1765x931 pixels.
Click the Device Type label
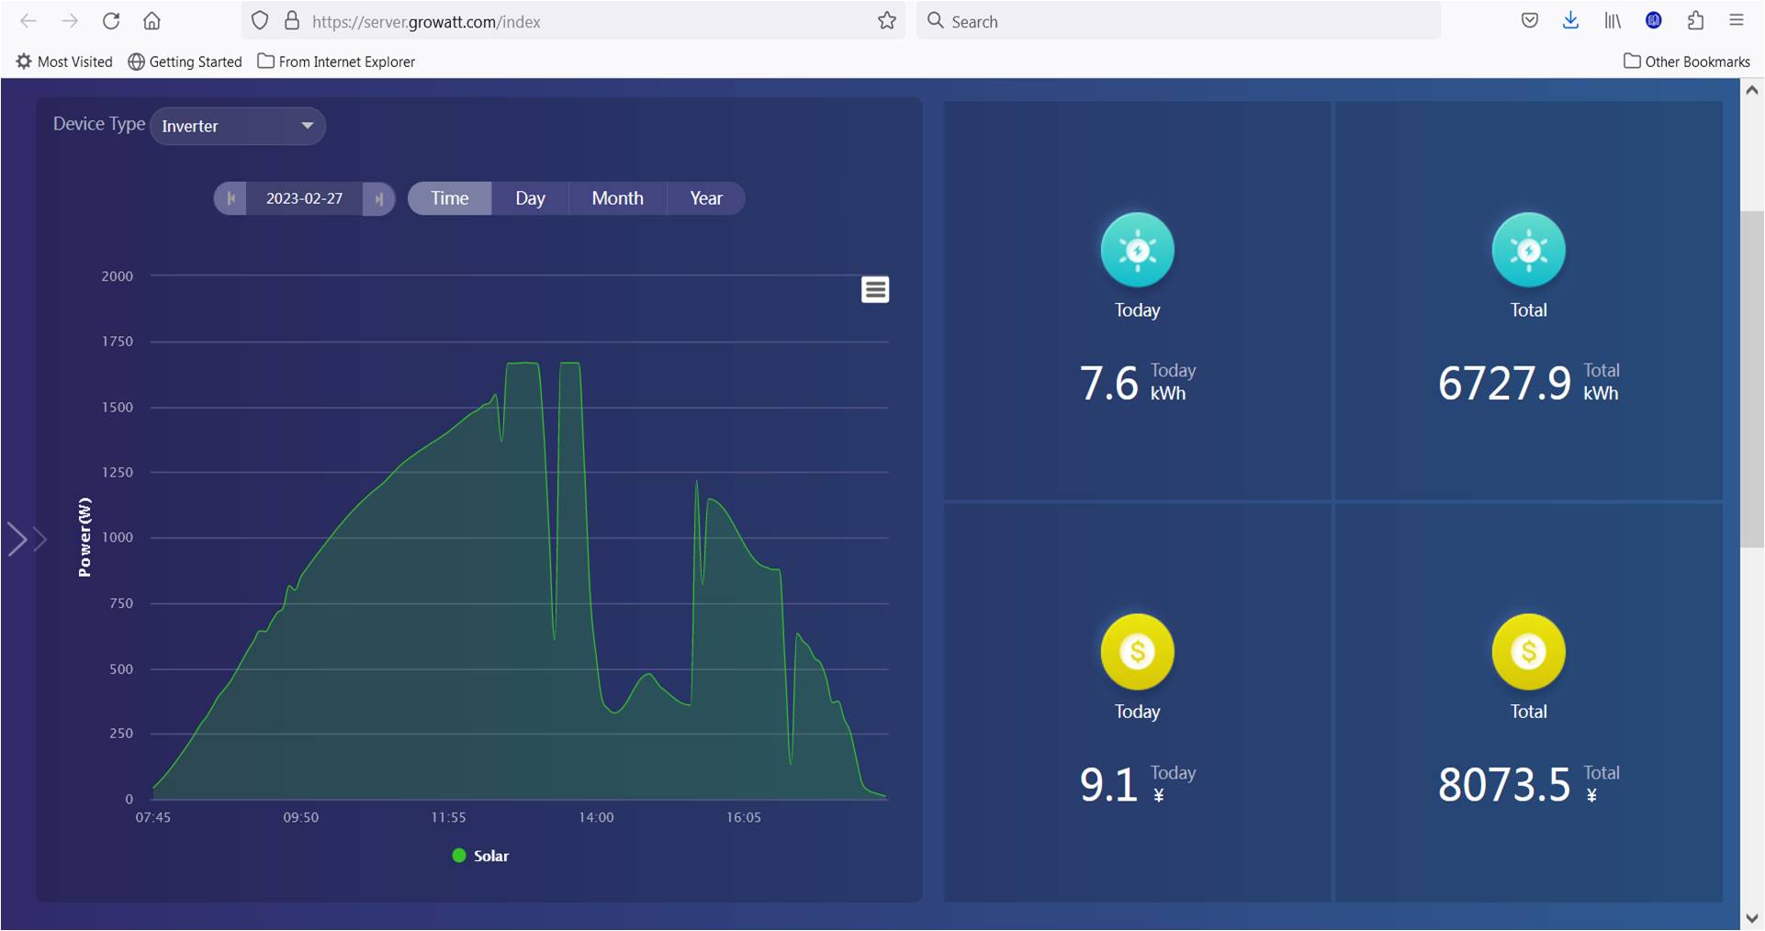click(x=98, y=124)
